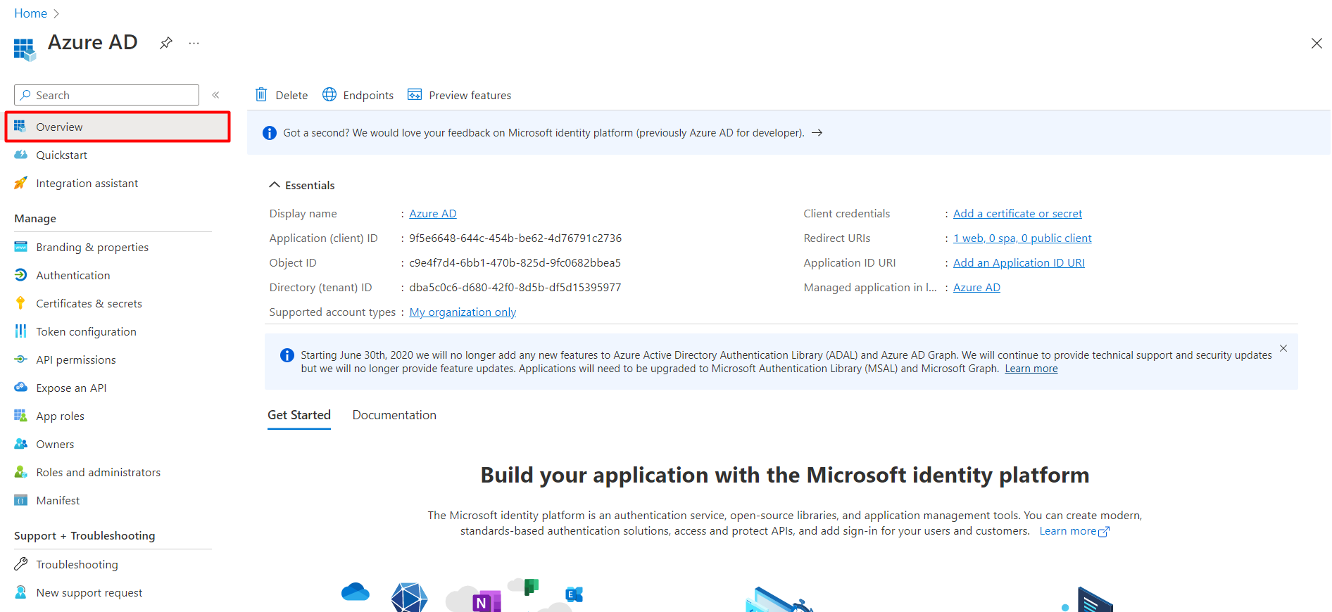Click Add an Application ID URI

point(1019,262)
